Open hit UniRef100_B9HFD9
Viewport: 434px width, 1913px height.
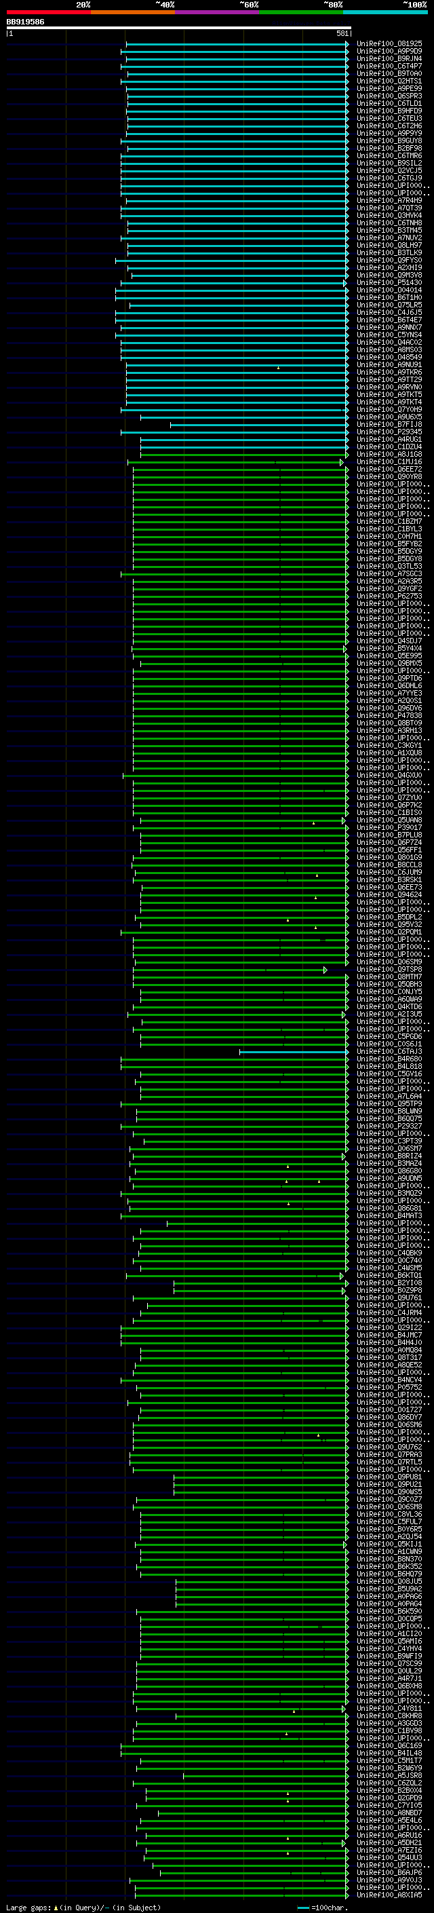[389, 111]
